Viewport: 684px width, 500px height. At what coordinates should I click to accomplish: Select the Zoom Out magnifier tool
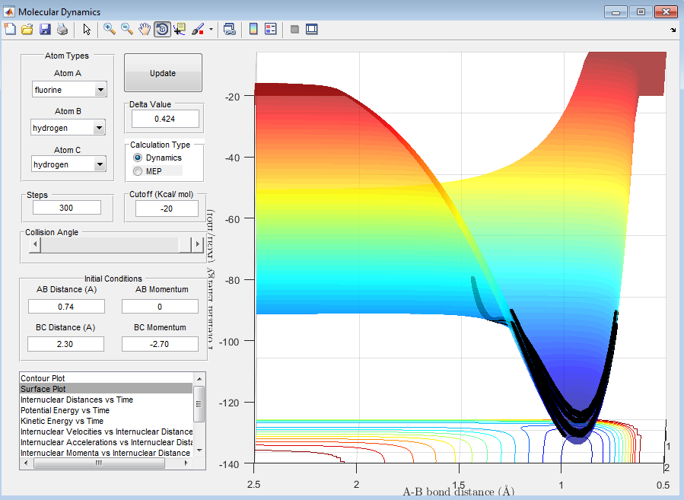click(x=127, y=29)
